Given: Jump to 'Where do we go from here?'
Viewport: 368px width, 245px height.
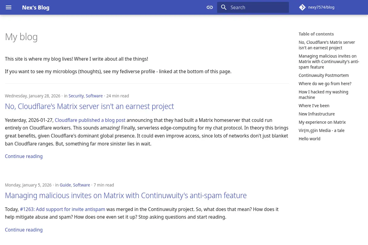Looking at the screenshot, I should [x=325, y=84].
